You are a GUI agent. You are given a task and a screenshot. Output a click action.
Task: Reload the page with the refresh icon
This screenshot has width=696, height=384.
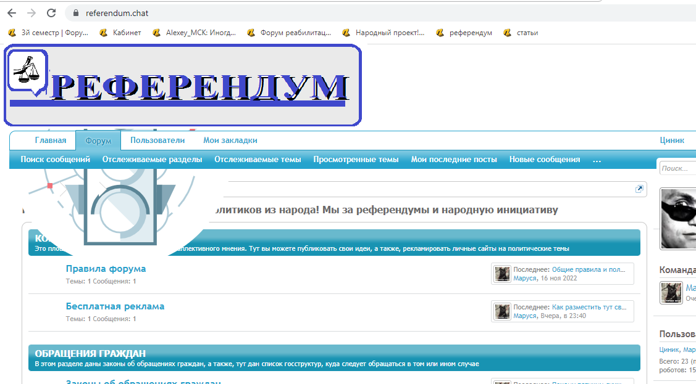click(51, 13)
